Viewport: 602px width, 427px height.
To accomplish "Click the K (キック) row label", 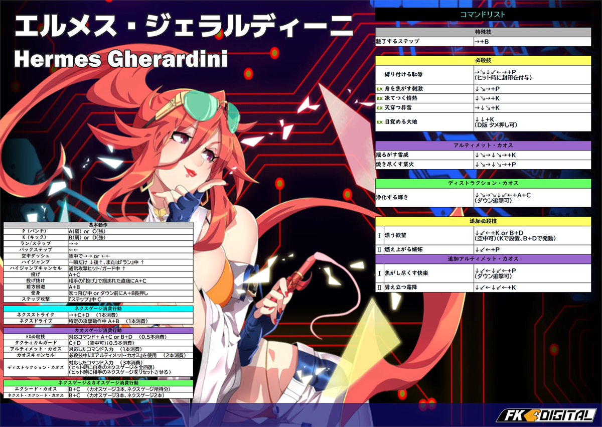I will [x=35, y=238].
